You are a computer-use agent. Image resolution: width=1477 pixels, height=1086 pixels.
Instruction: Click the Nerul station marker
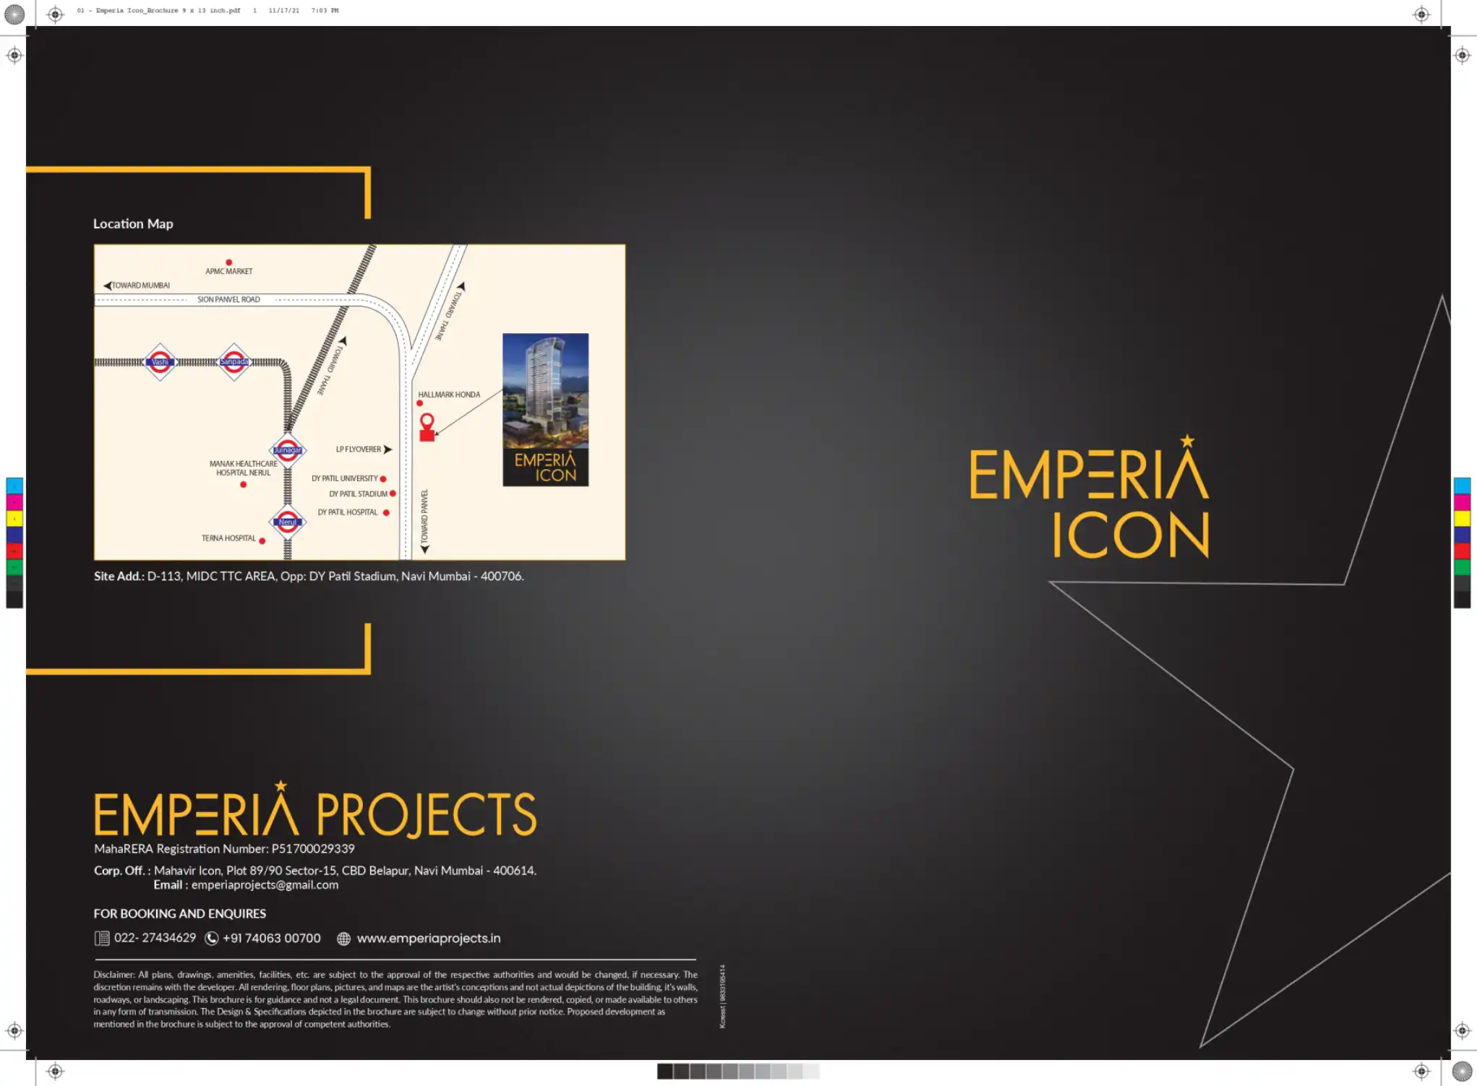coord(287,521)
